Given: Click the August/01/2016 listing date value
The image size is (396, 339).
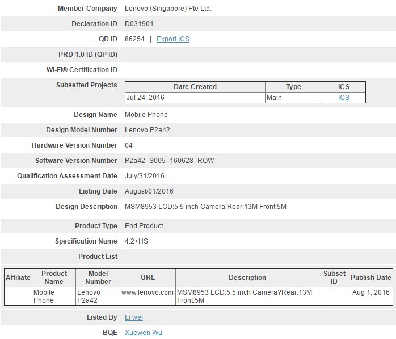Looking at the screenshot, I should click(x=149, y=191).
